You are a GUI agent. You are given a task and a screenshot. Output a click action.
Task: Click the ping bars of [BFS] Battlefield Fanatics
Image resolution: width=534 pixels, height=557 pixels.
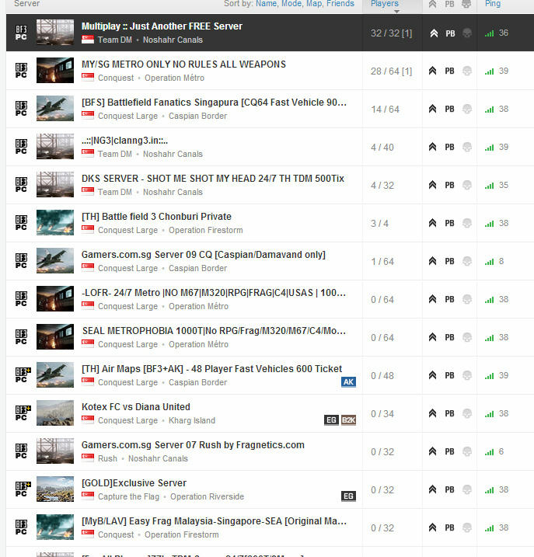coord(489,110)
